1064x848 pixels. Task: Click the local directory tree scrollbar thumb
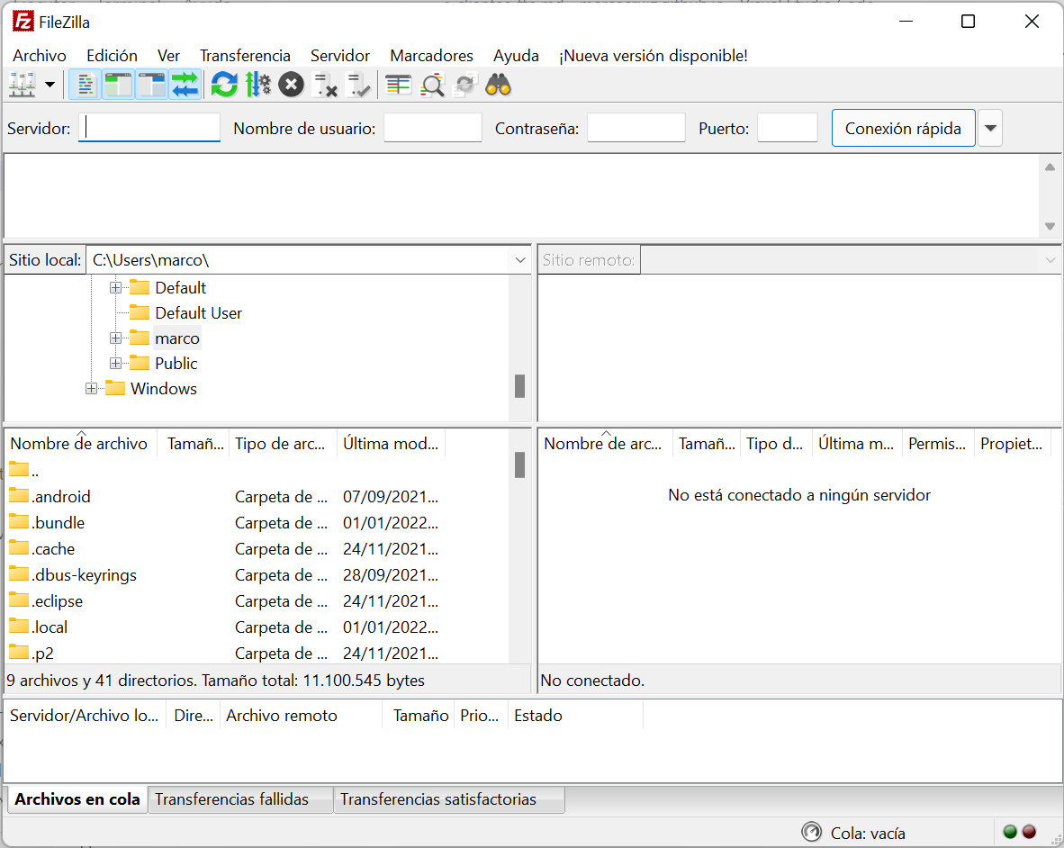pos(519,385)
